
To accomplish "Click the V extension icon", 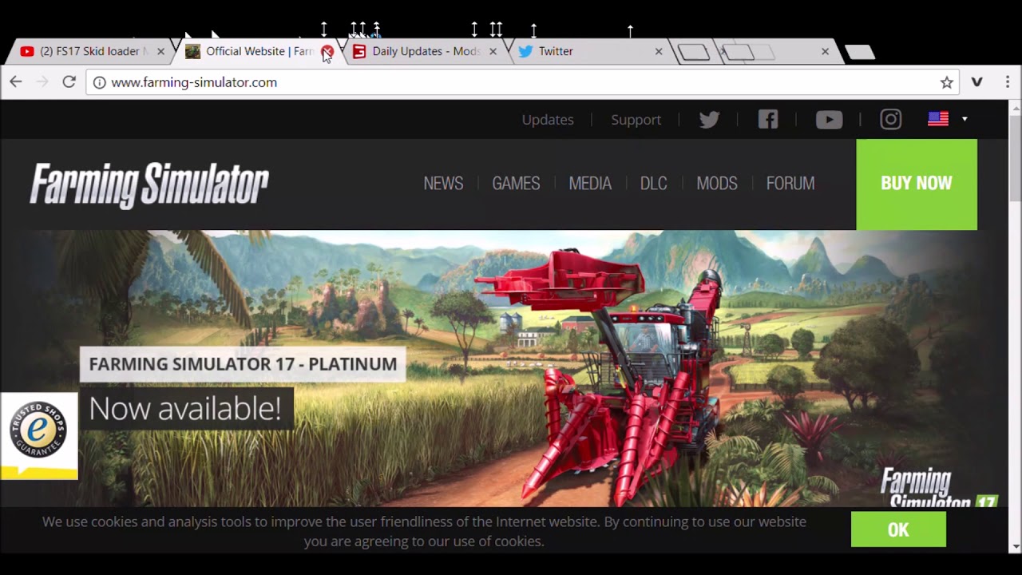I will [x=976, y=82].
